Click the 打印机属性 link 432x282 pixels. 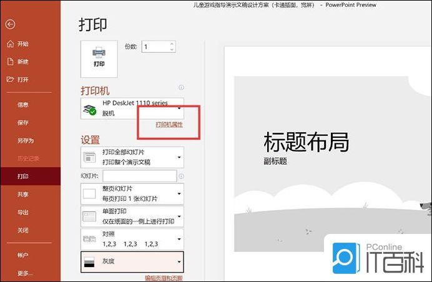pyautogui.click(x=169, y=125)
